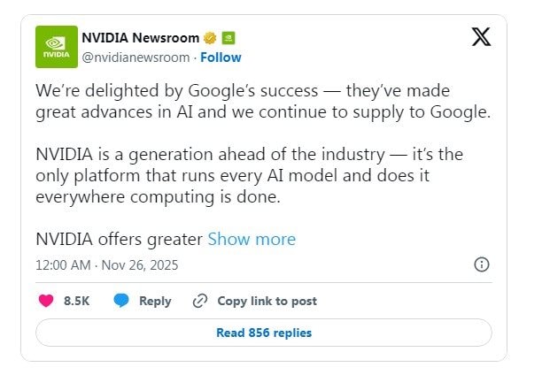The image size is (542, 375).
Task: Select the Reply text label
Action: tap(155, 301)
